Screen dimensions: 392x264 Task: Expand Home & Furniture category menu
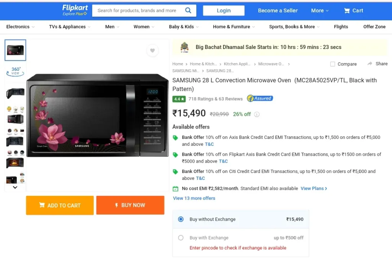pos(234,27)
